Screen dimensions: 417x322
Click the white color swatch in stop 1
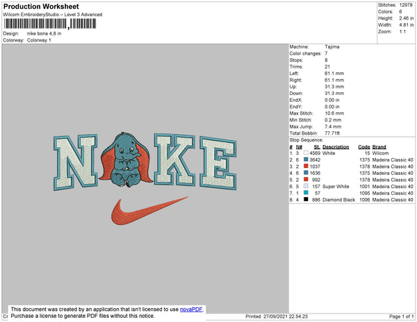click(306, 153)
